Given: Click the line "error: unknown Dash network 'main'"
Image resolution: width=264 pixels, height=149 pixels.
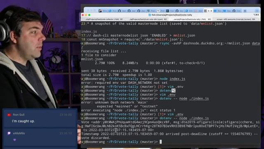Looking at the screenshot, I should click(x=114, y=103).
